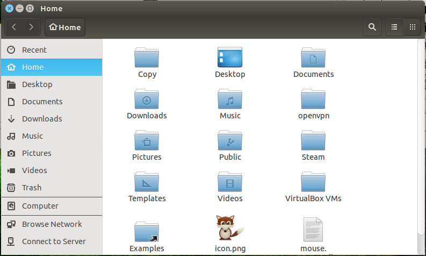Open Music in the sidebar
Screen dimensions: 426x256
coord(52,136)
